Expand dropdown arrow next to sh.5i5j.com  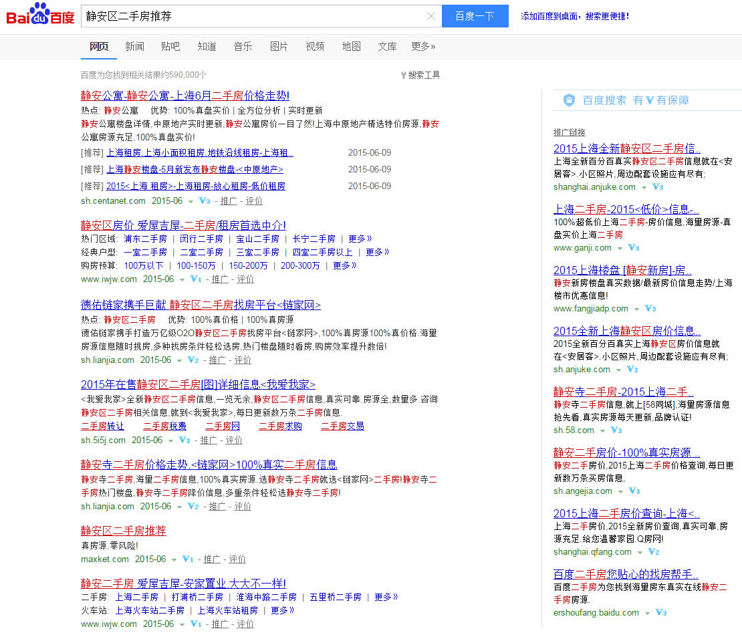[170, 441]
